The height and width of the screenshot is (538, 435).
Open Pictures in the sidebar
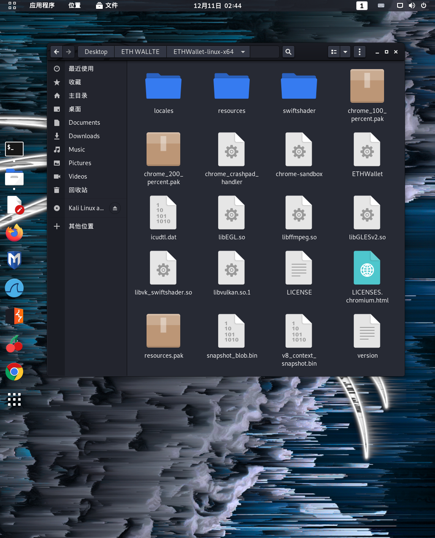point(87,163)
